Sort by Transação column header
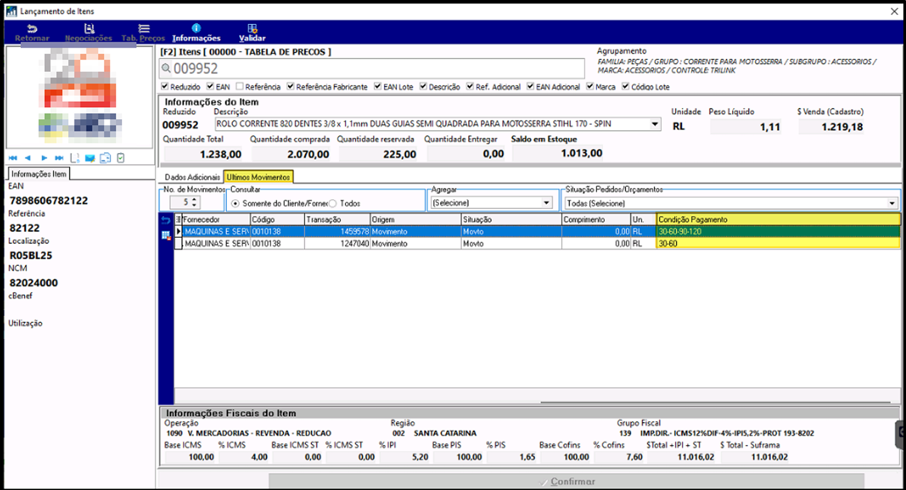This screenshot has width=906, height=490. 337,220
